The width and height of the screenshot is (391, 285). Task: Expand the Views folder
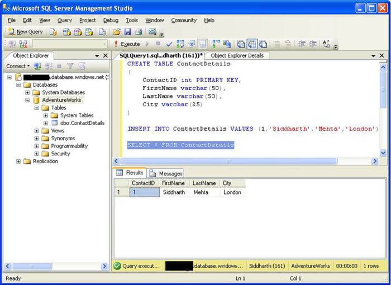37,131
